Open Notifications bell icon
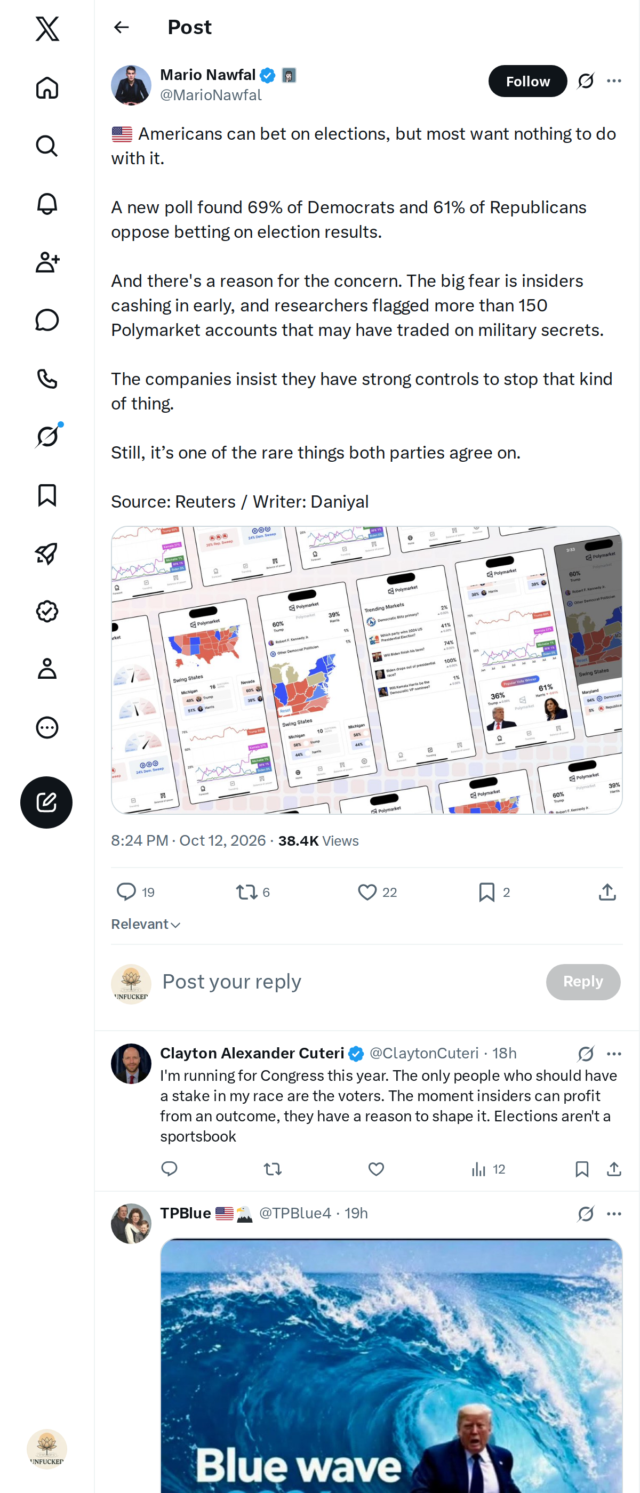 coord(47,204)
